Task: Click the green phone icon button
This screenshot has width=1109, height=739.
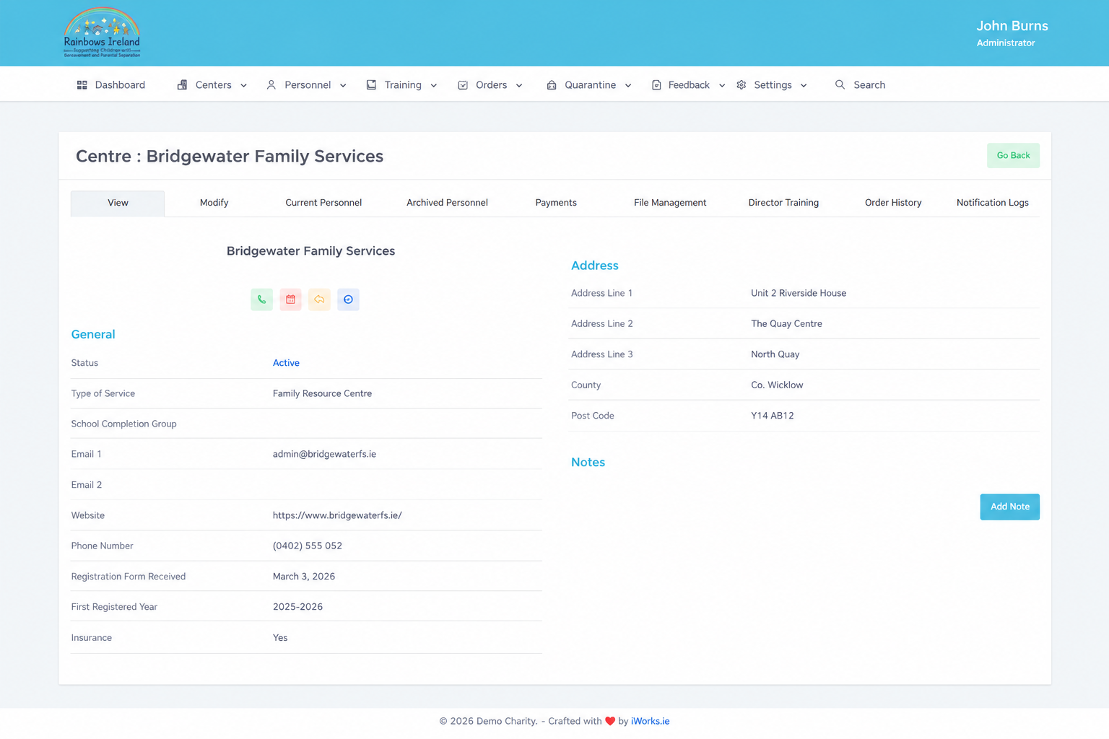Action: click(261, 299)
